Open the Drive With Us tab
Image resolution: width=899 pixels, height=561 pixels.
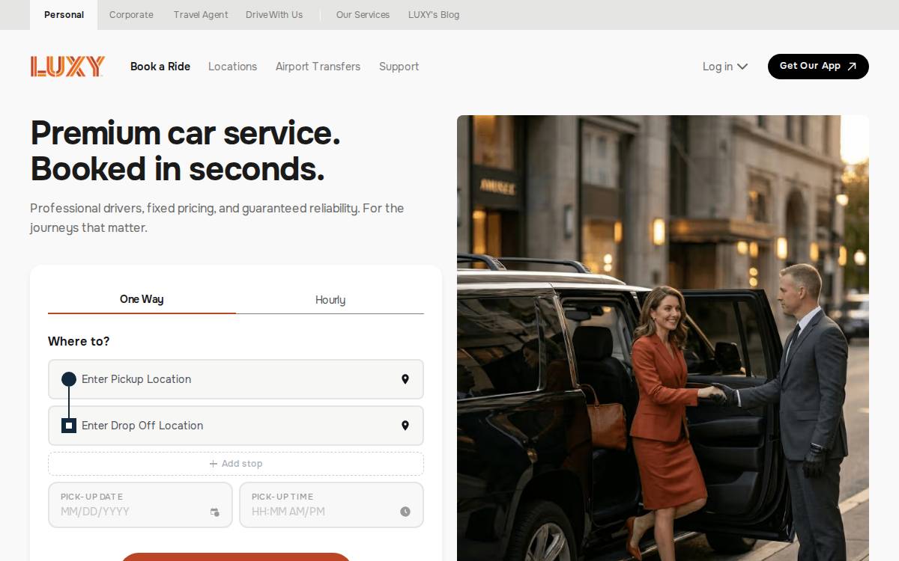pyautogui.click(x=274, y=15)
